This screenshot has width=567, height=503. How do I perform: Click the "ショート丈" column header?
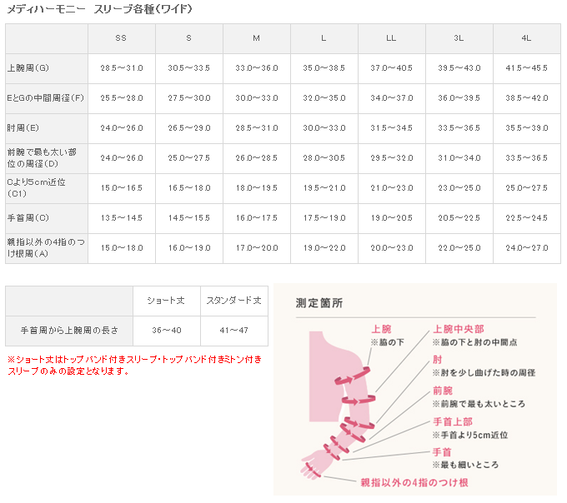click(166, 301)
